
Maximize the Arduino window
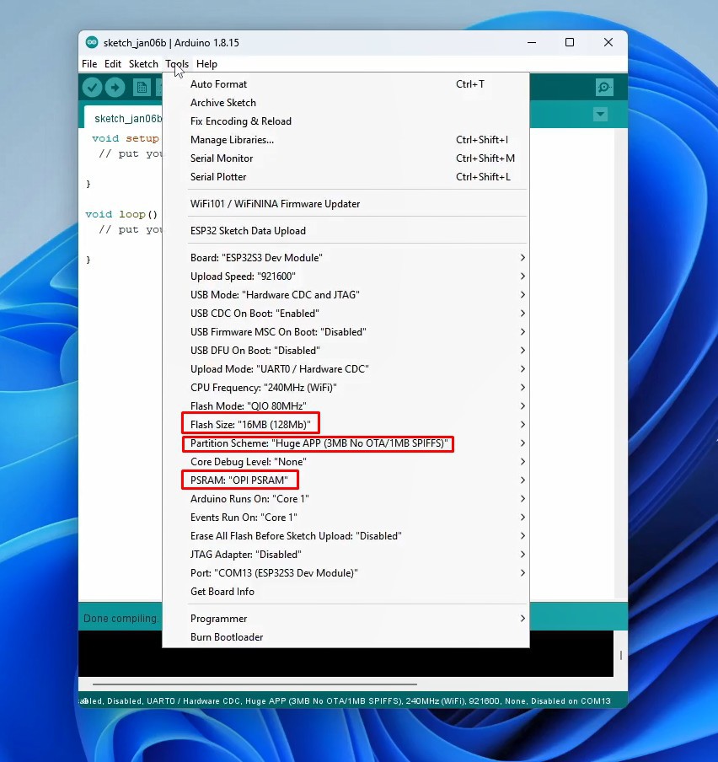pos(570,42)
